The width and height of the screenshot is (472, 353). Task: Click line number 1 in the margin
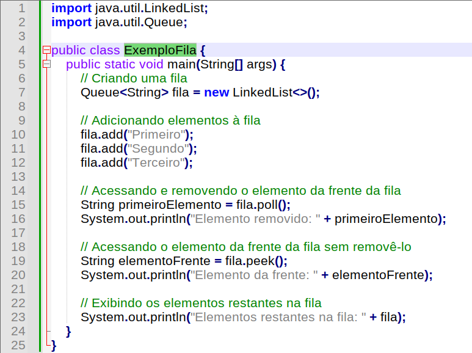coord(22,8)
